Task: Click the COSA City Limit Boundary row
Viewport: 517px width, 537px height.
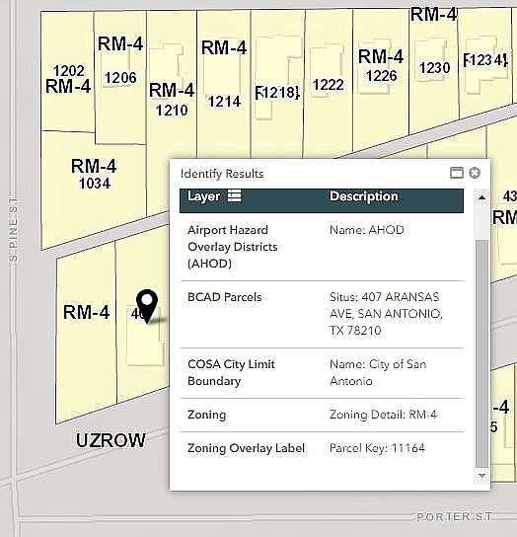Action: pyautogui.click(x=322, y=373)
